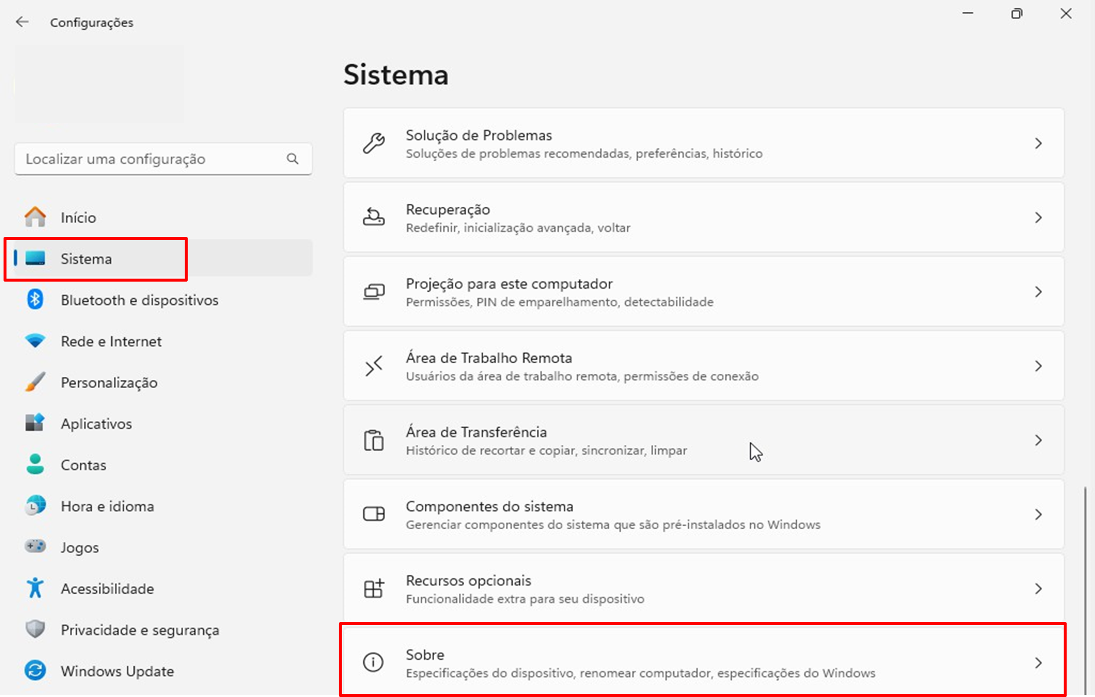This screenshot has width=1095, height=697.
Task: Click chevron on Recursos opcionais row
Action: coord(1038,588)
